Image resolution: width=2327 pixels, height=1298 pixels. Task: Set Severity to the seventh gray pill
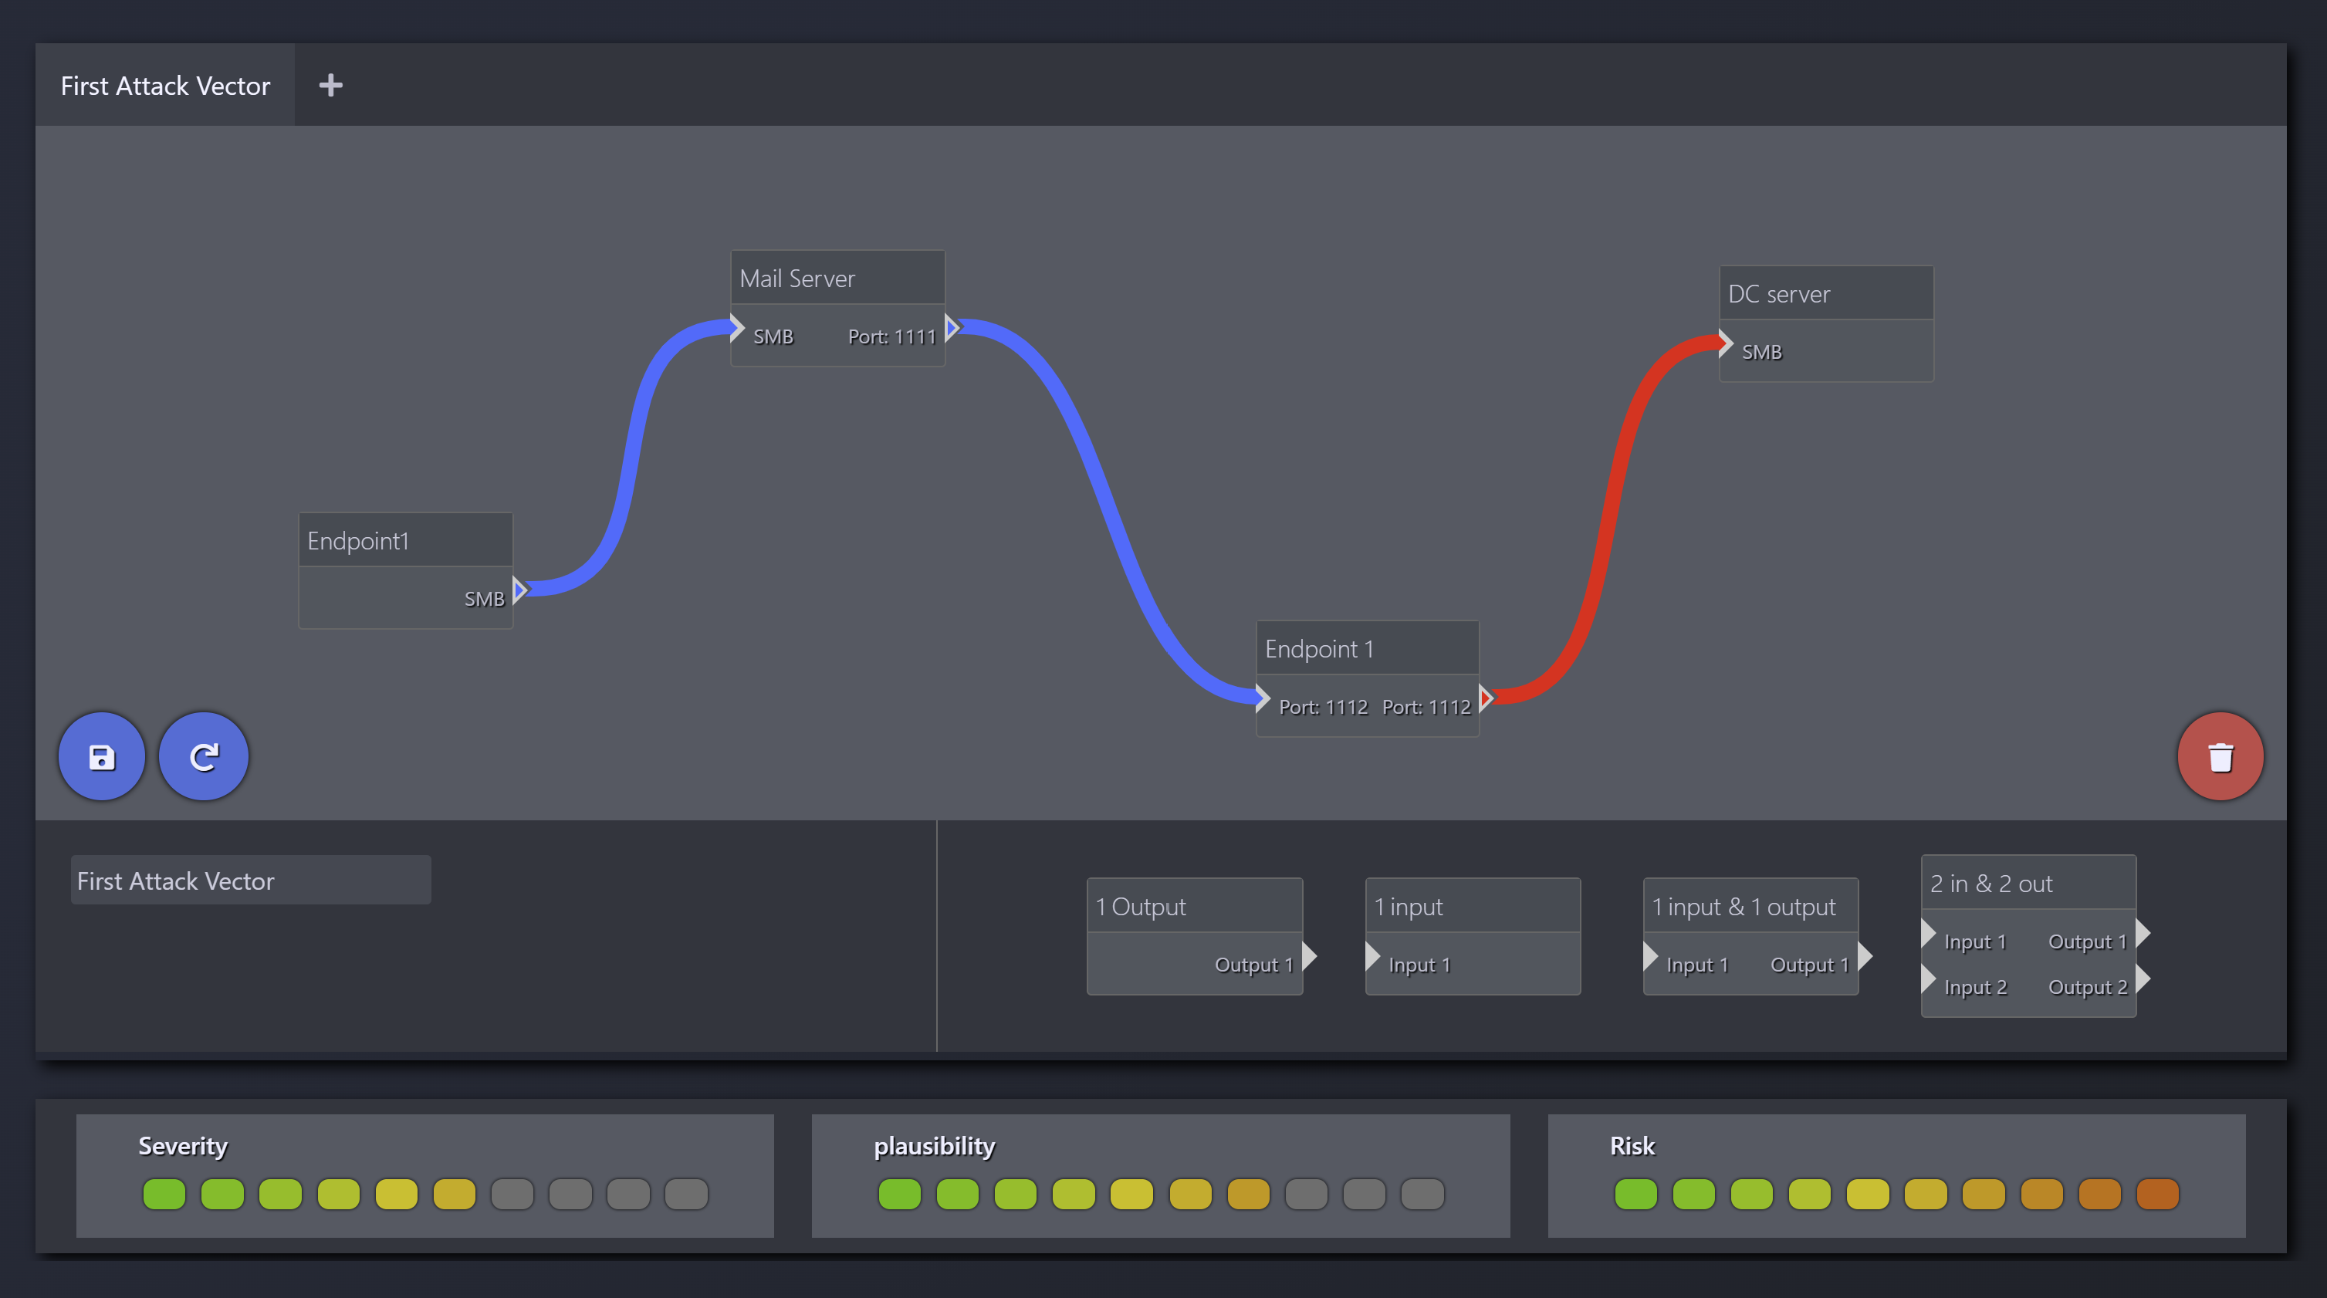pyautogui.click(x=512, y=1194)
